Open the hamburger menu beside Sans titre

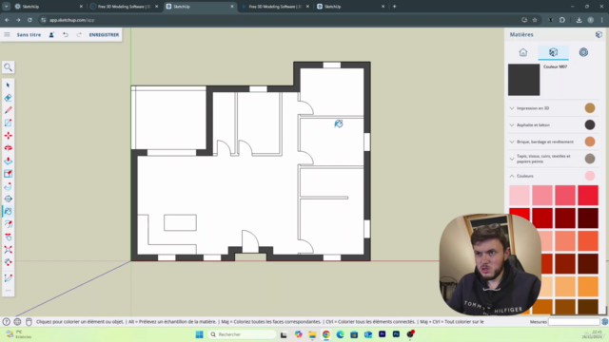click(7, 34)
